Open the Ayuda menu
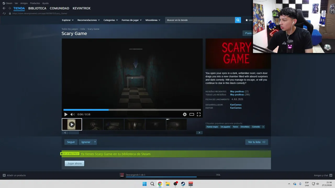The height and width of the screenshot is (188, 335). 45,3
